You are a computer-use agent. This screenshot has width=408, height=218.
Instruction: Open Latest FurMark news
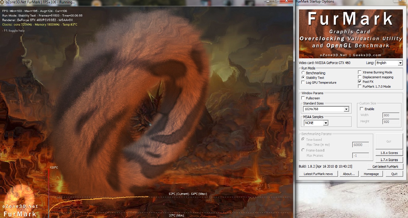318,174
